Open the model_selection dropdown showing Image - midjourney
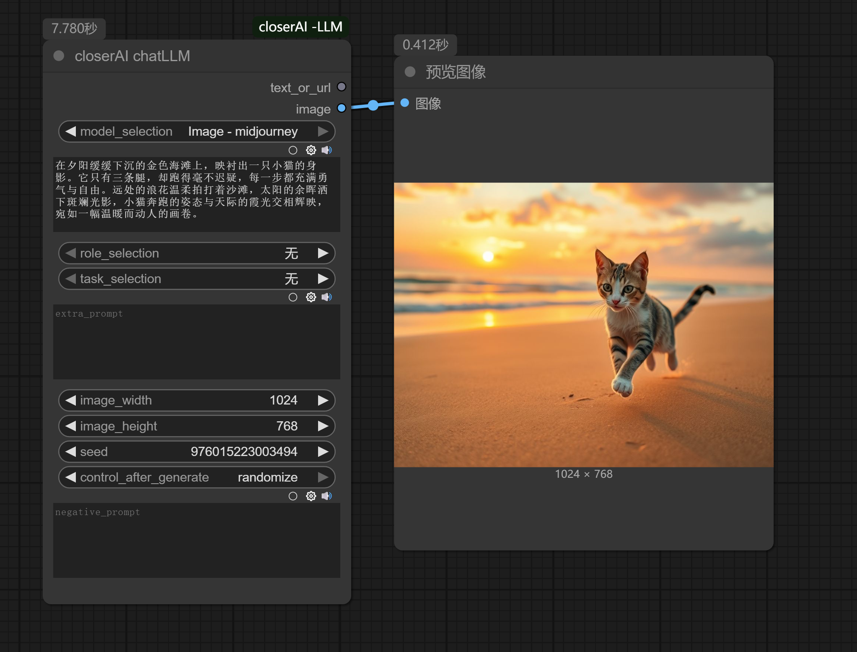The image size is (857, 652). [x=197, y=131]
